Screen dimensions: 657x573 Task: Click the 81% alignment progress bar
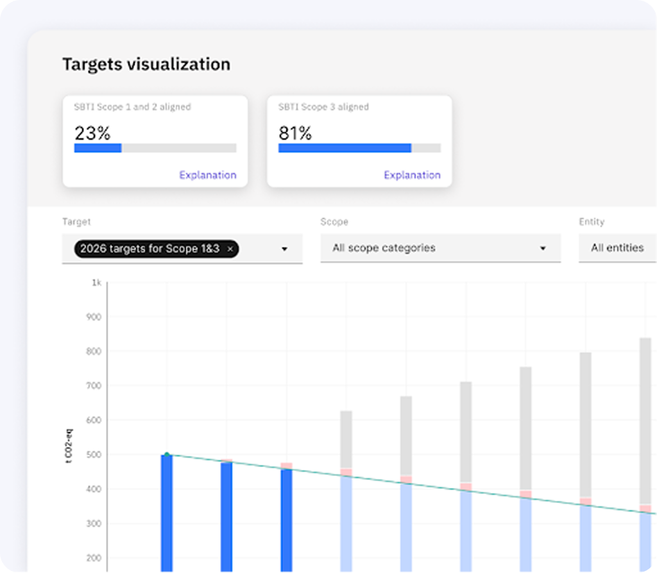359,148
